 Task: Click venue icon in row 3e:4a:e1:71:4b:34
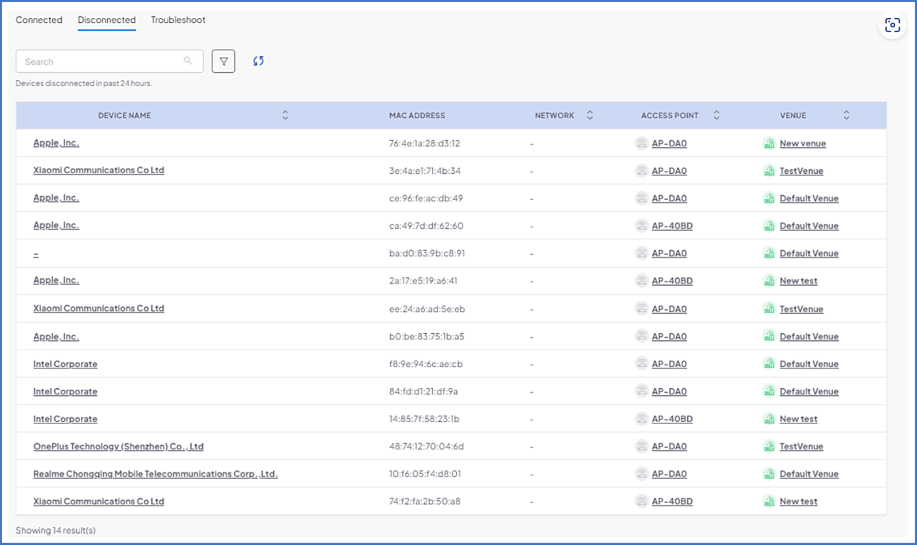[x=769, y=170]
